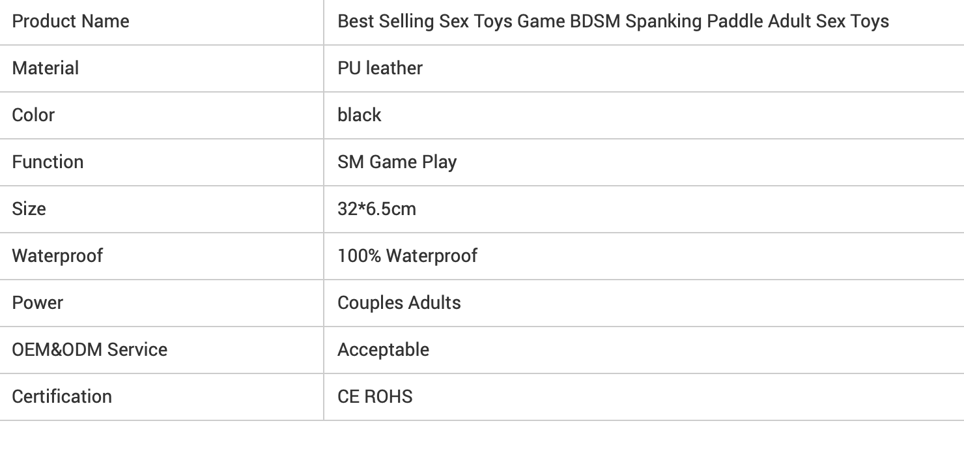Click the Power row label
This screenshot has width=964, height=451.
coord(37,302)
